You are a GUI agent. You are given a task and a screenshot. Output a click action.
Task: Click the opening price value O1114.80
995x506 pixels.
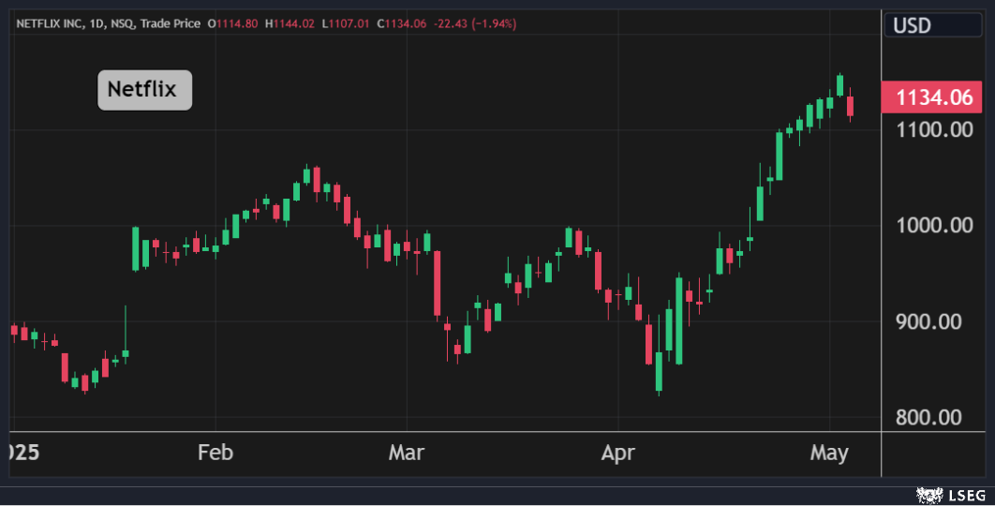click(x=233, y=23)
